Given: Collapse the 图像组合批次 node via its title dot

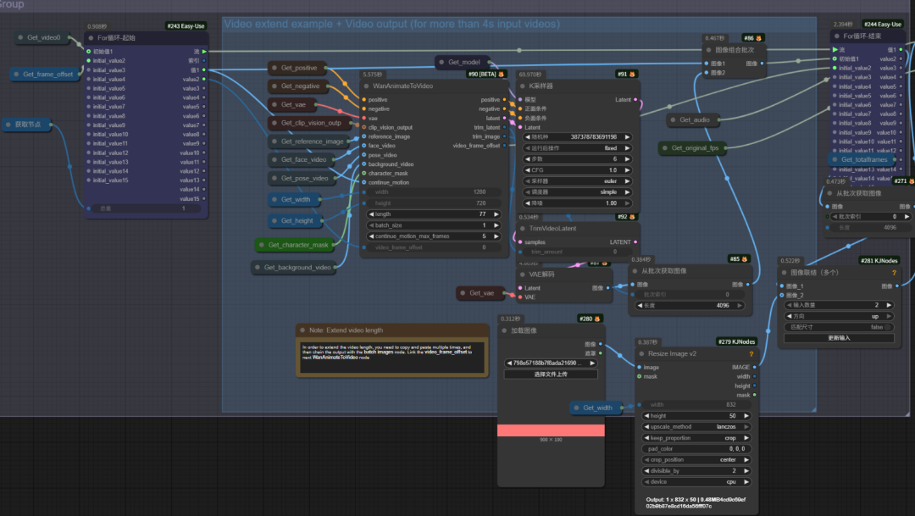Looking at the screenshot, I should pyautogui.click(x=709, y=50).
